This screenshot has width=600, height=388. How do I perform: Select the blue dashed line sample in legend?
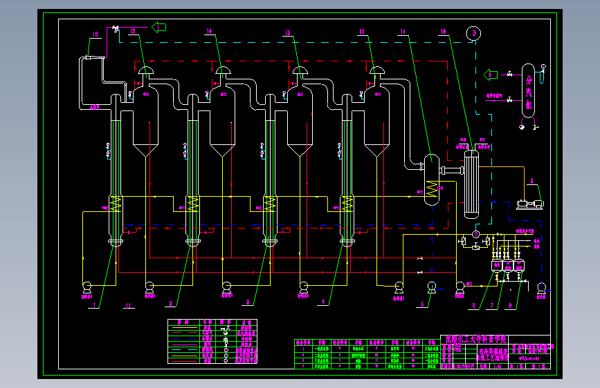(184, 339)
